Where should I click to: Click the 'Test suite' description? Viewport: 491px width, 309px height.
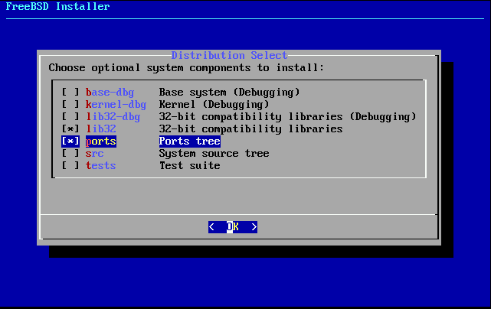click(189, 165)
